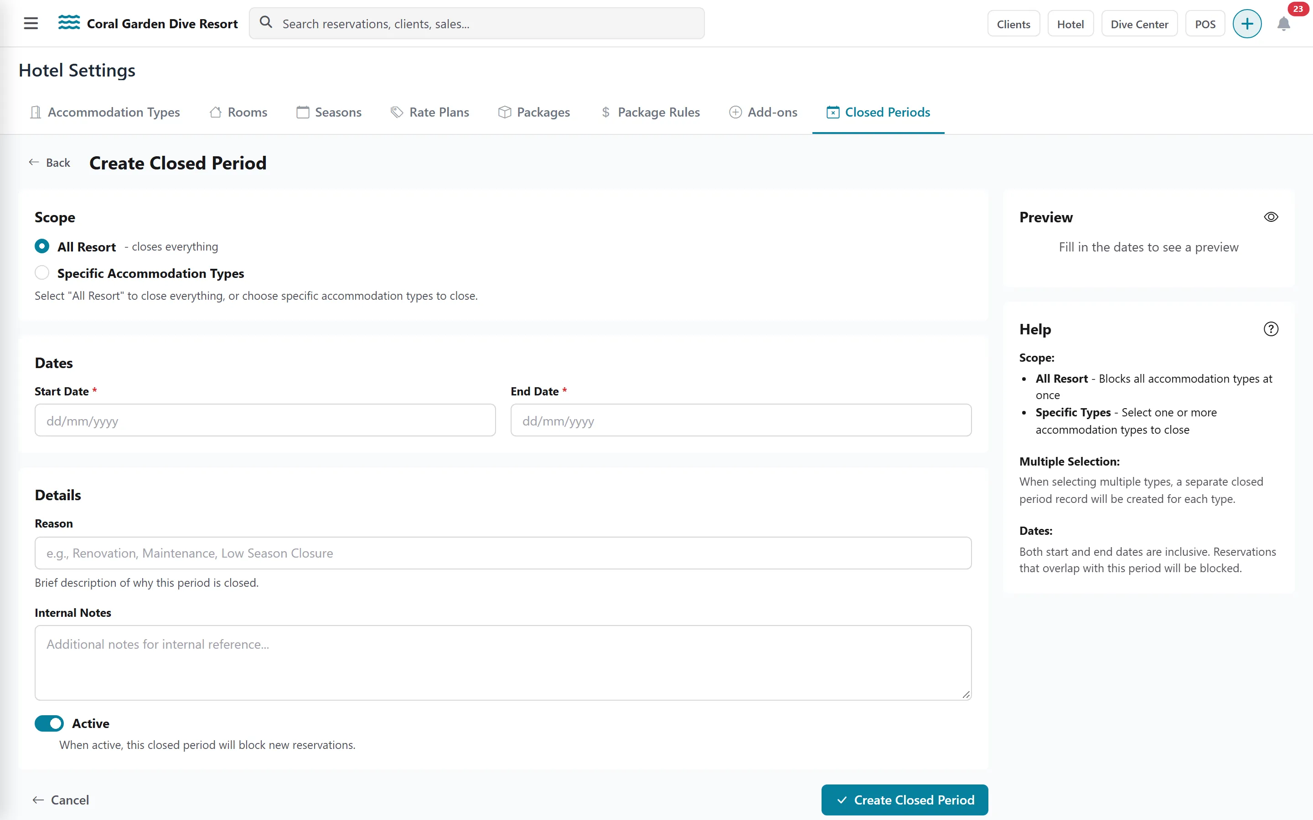Image resolution: width=1313 pixels, height=820 pixels.
Task: Go Back from Create Closed Period
Action: pyautogui.click(x=49, y=163)
